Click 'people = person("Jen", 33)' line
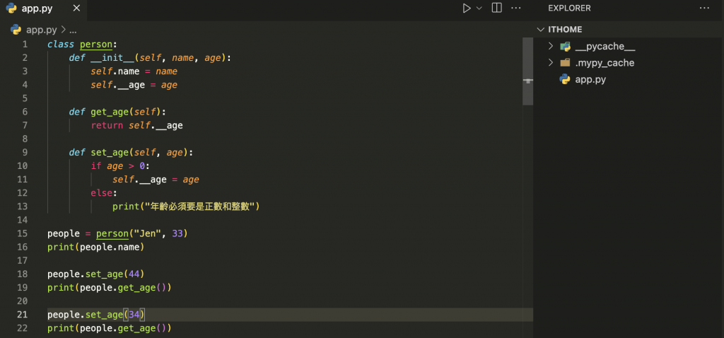 117,233
